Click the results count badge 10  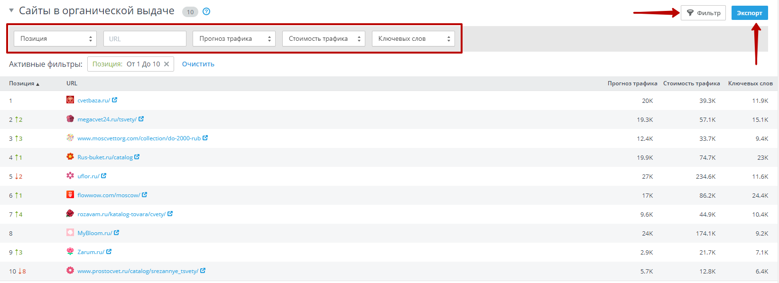click(x=190, y=12)
